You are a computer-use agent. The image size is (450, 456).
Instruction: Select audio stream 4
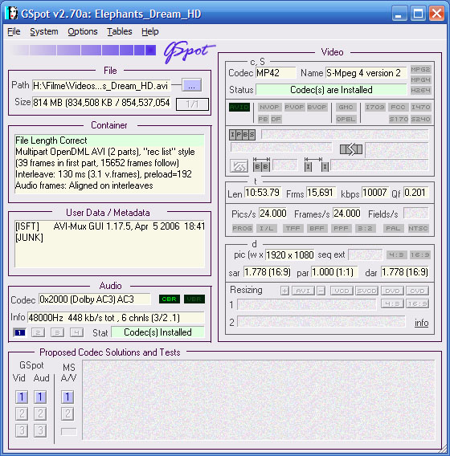point(76,332)
